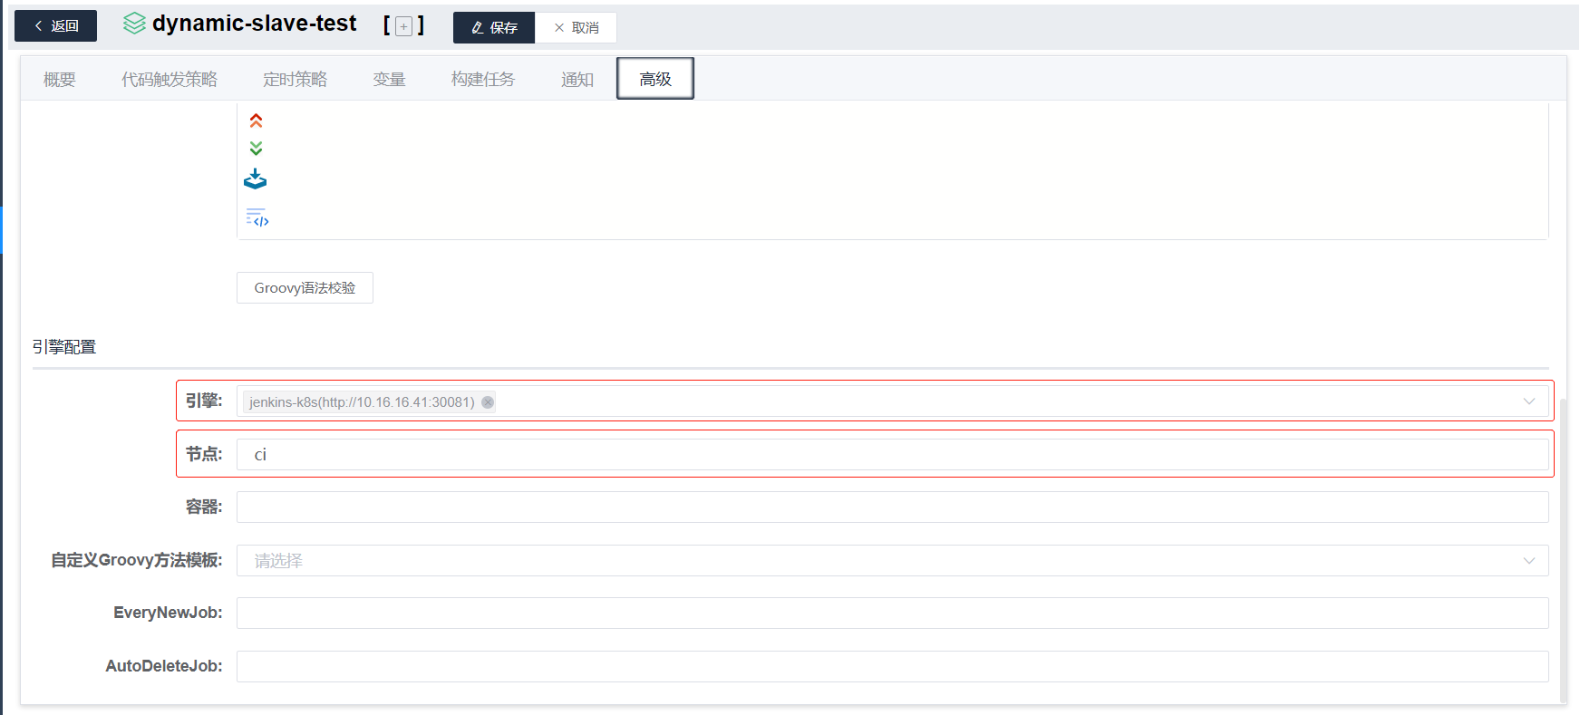Screen dimensions: 1580x715
Task: Click the 容器 input field
Action: (892, 507)
